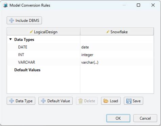Select the DATE data type row
Image resolution: width=161 pixels, height=126 pixels.
tap(80, 47)
